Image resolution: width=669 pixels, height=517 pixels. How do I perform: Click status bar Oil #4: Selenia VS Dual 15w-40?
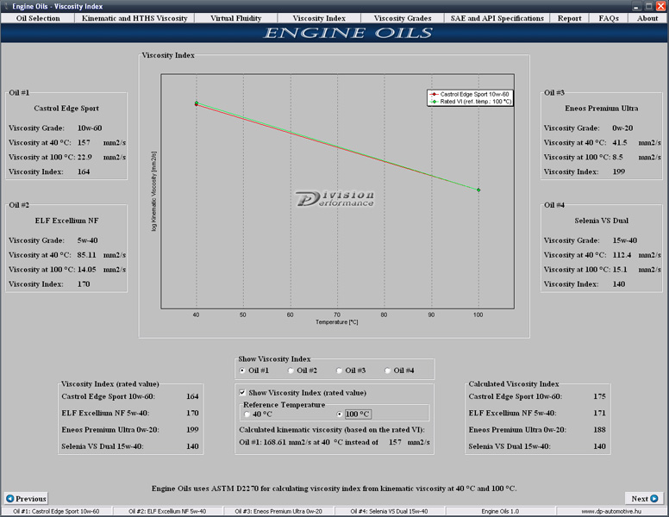point(389,511)
